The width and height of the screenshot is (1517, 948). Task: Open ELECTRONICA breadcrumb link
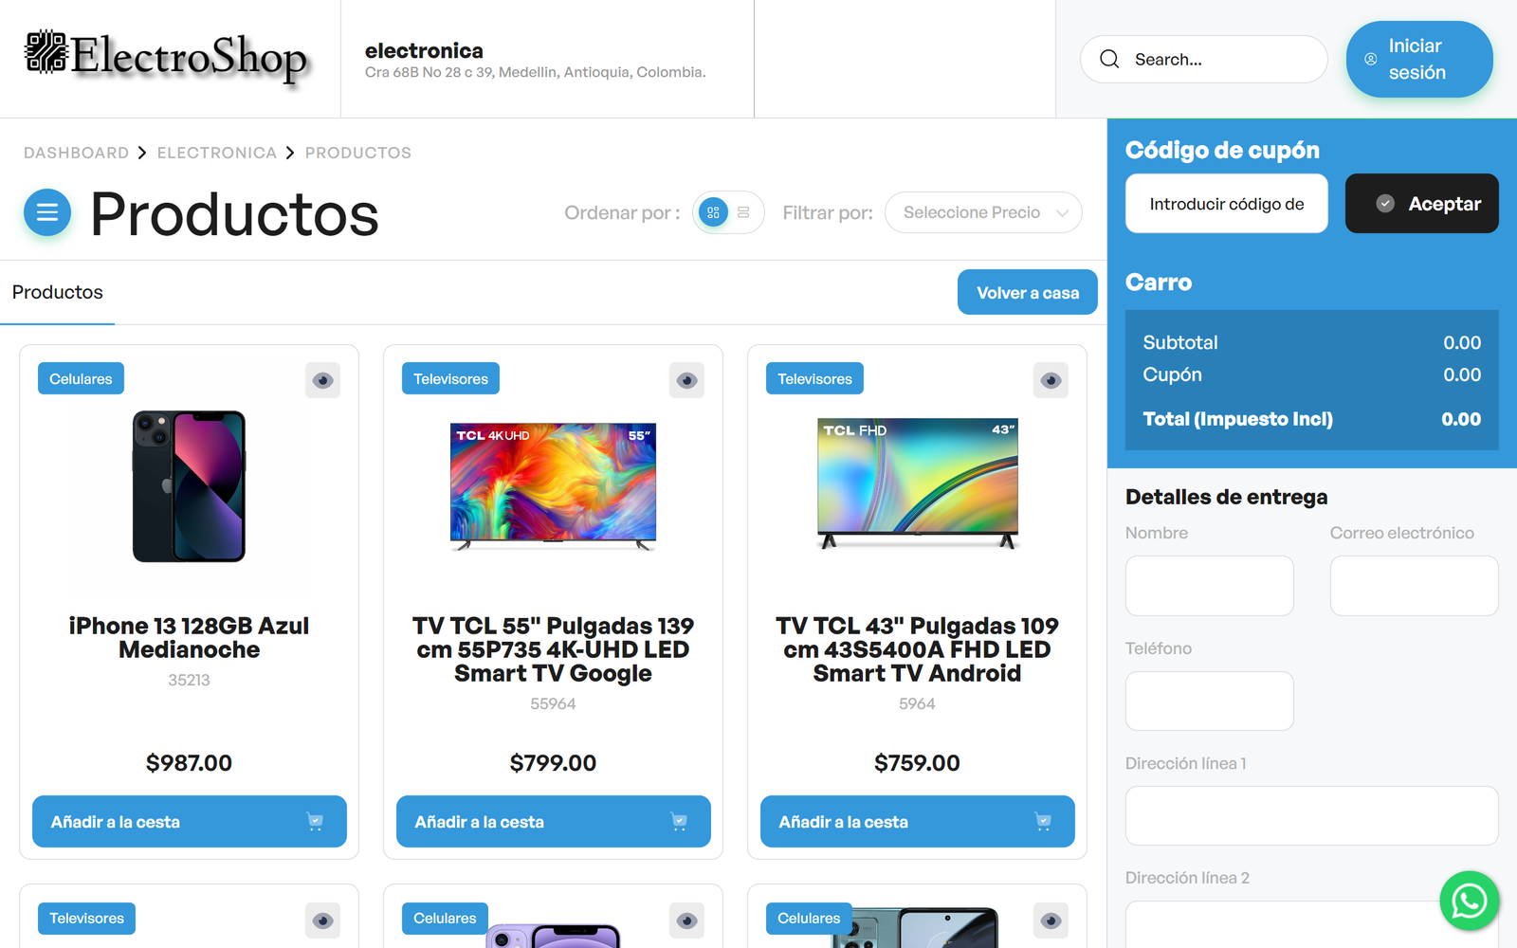point(217,153)
